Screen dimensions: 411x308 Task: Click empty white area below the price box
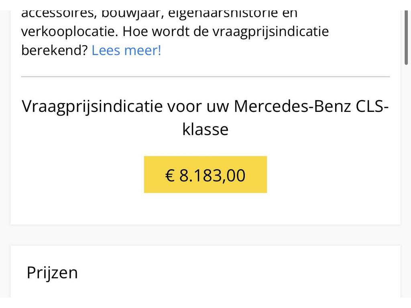pos(205,209)
